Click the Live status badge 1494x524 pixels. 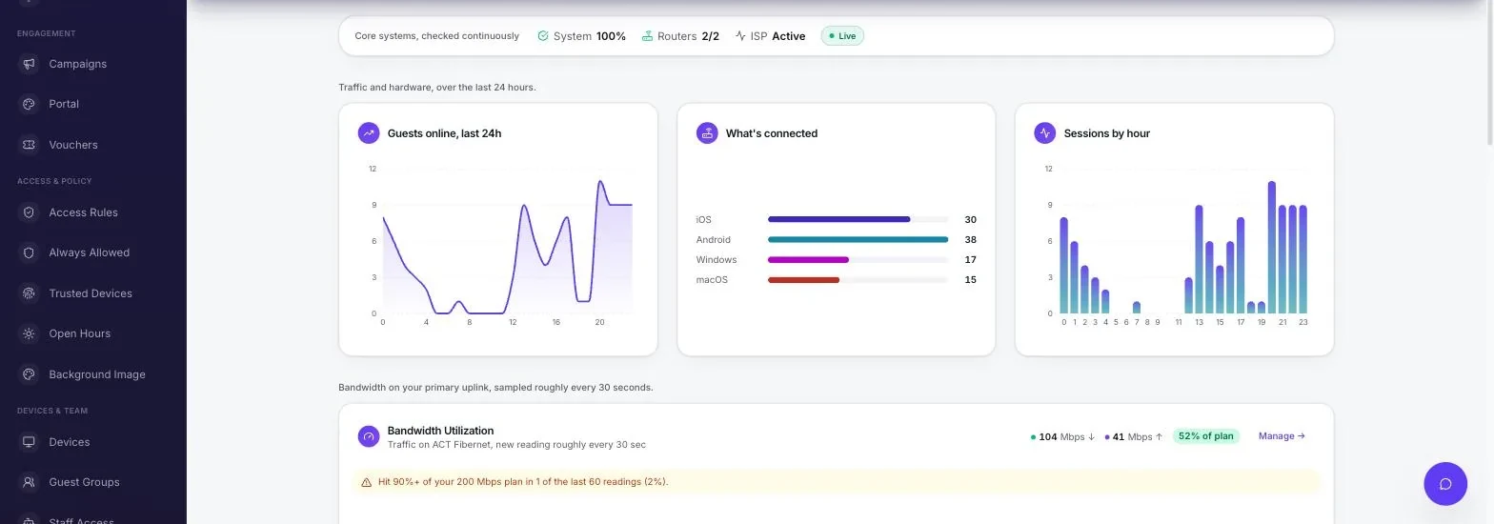(x=842, y=36)
